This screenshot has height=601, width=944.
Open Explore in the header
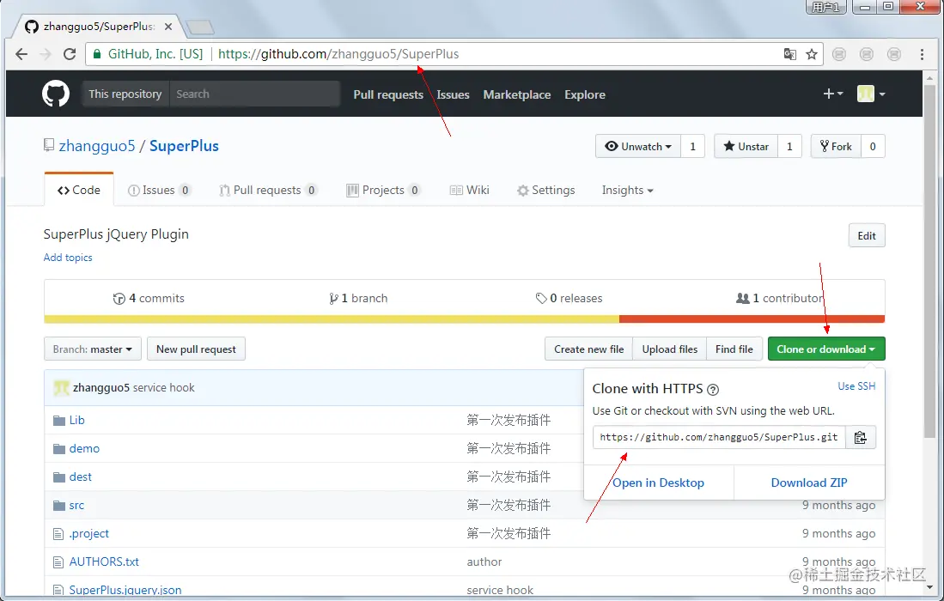(x=585, y=94)
